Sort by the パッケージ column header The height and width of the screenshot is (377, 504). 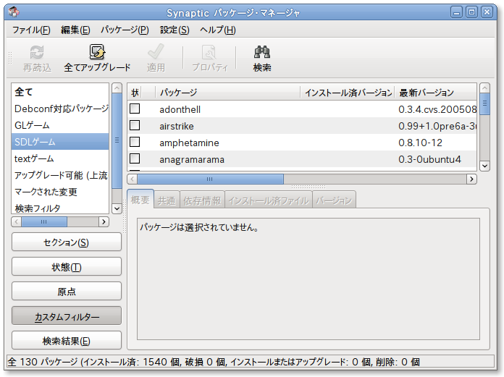click(x=227, y=93)
